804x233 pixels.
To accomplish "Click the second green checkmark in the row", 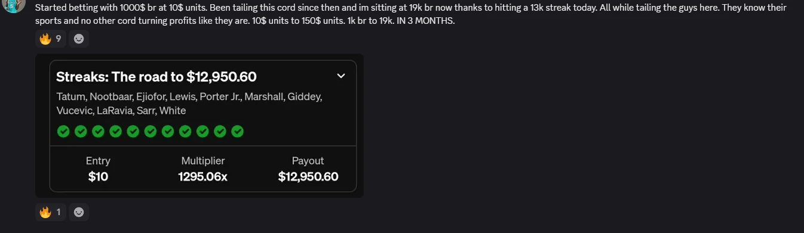I will 81,131.
